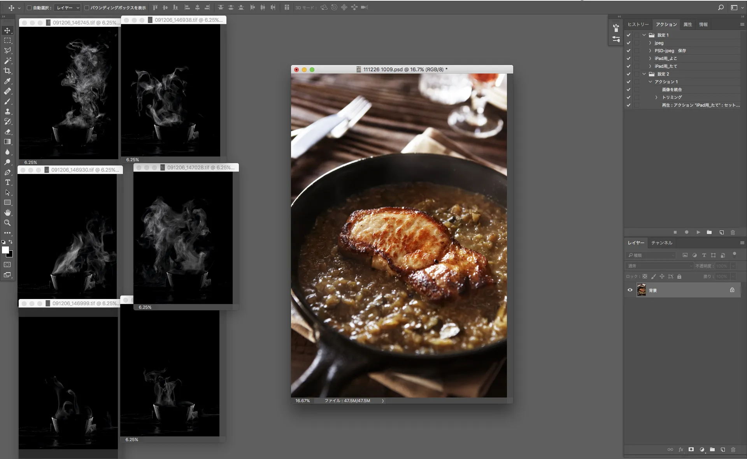Create a new action set folder
This screenshot has height=459, width=747.
(x=709, y=232)
